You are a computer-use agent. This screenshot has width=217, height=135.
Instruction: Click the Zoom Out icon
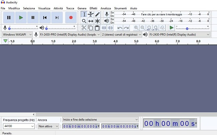click(143, 28)
